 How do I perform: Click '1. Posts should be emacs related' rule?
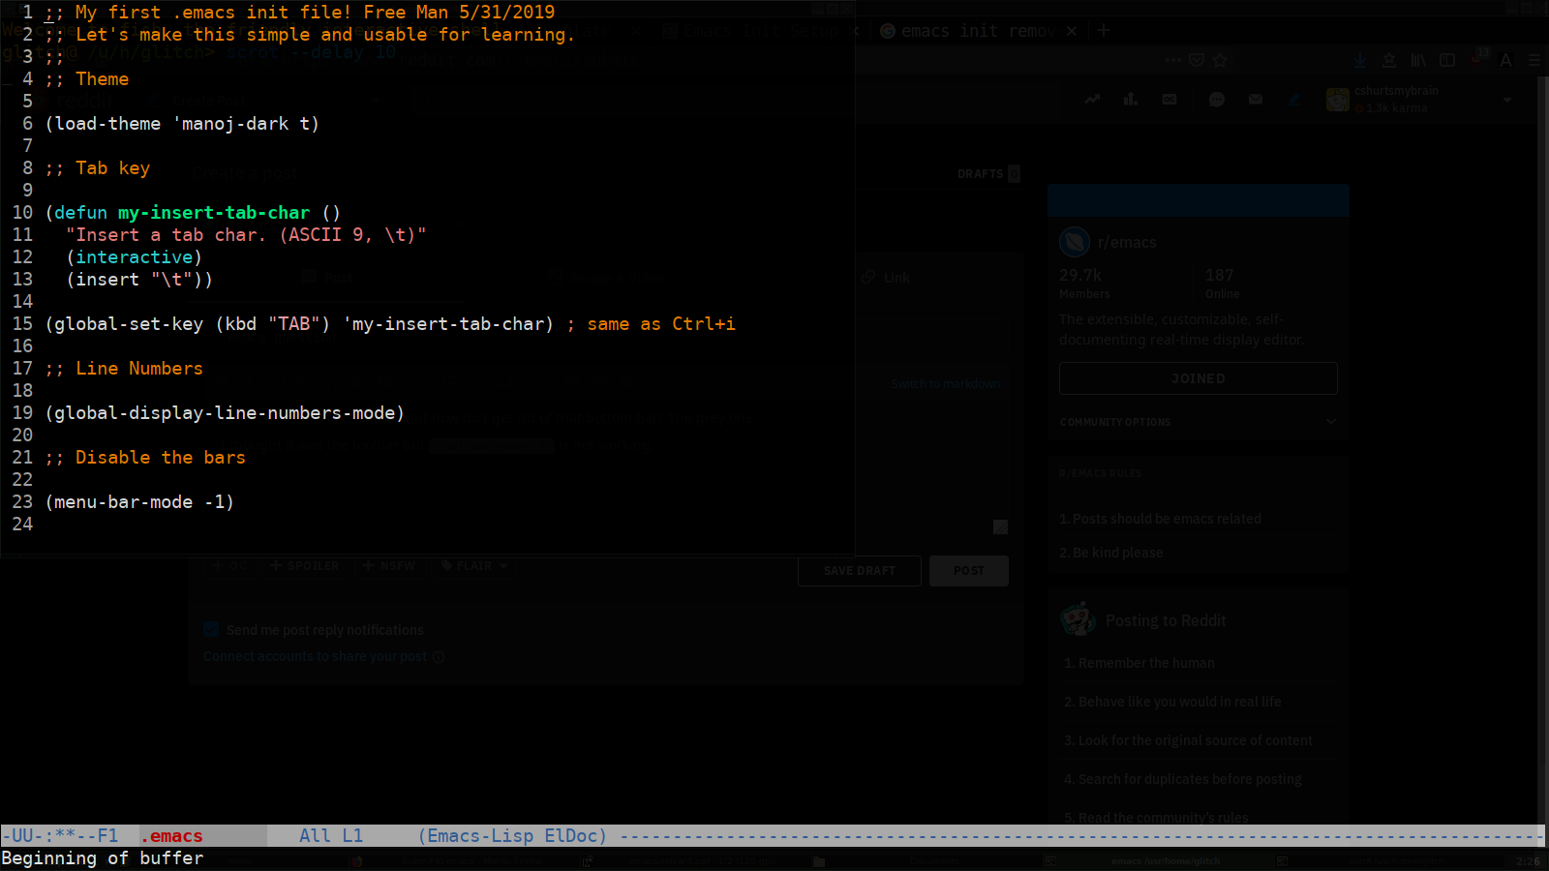[1160, 519]
